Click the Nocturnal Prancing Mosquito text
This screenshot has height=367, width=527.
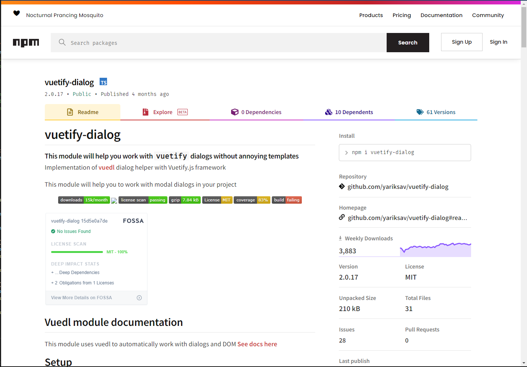click(x=65, y=15)
